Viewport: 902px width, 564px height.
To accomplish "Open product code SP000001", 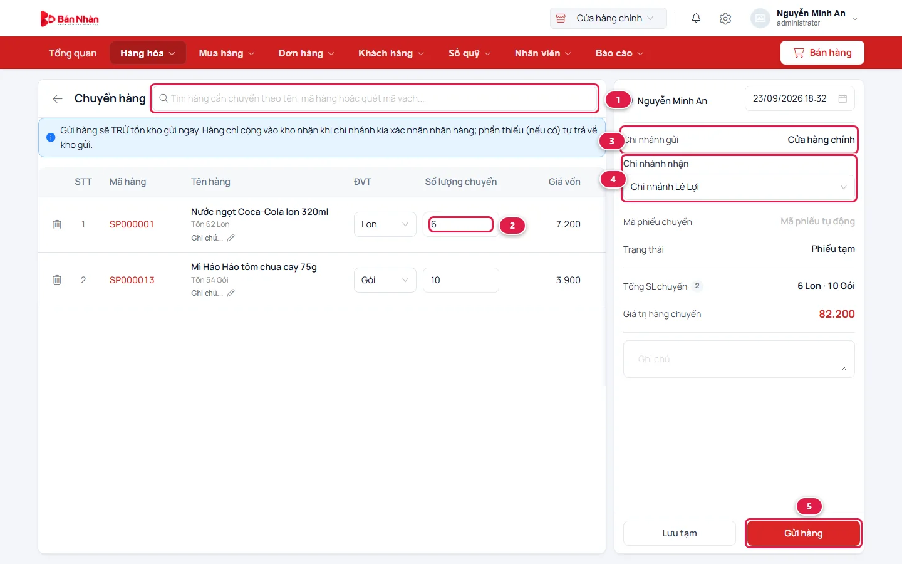I will (x=132, y=224).
